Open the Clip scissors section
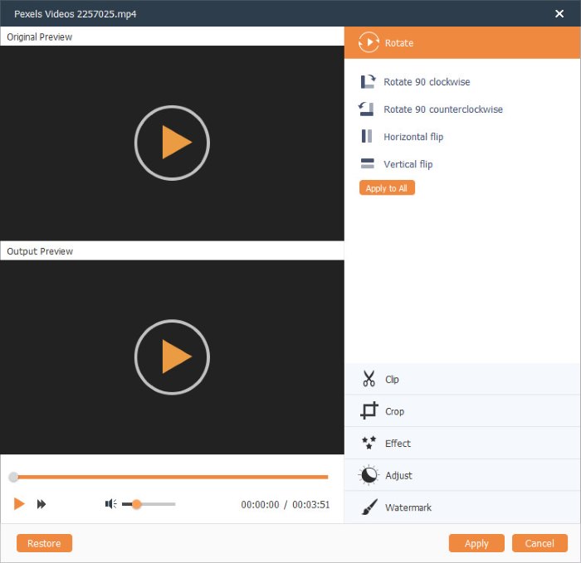This screenshot has width=581, height=563. pyautogui.click(x=462, y=380)
